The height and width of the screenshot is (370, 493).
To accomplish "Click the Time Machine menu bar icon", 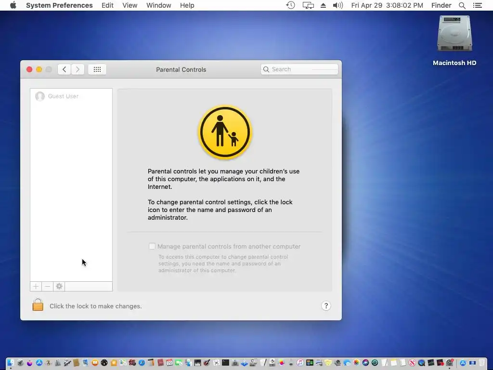I will (x=290, y=5).
